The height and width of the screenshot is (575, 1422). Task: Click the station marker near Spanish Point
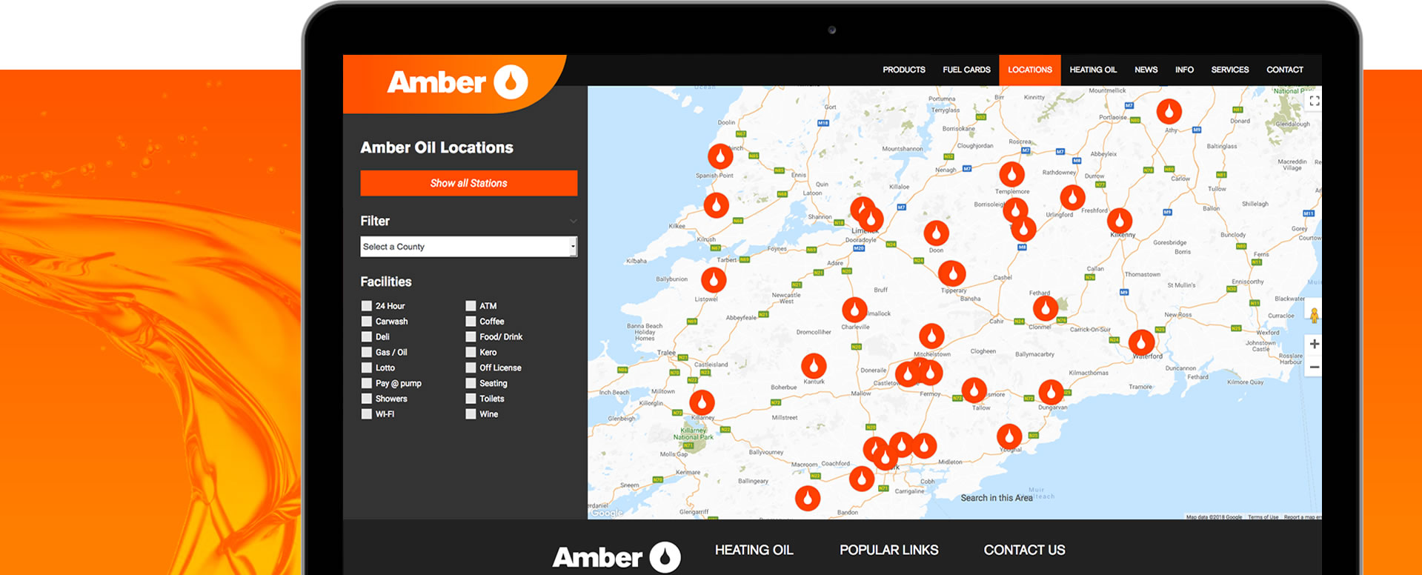(720, 156)
